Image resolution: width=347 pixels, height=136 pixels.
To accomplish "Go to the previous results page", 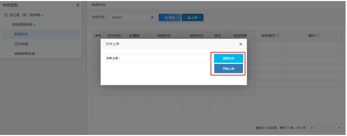I will point(321,127).
